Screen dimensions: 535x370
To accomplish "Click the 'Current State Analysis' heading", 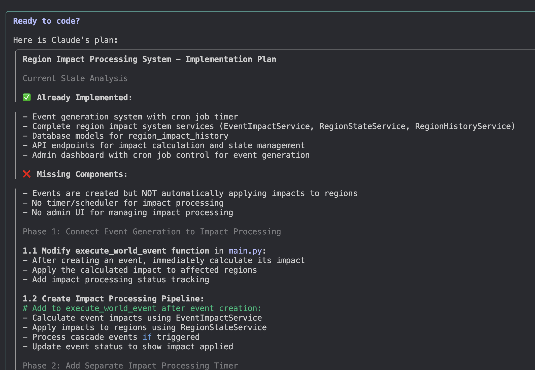I will pyautogui.click(x=75, y=78).
